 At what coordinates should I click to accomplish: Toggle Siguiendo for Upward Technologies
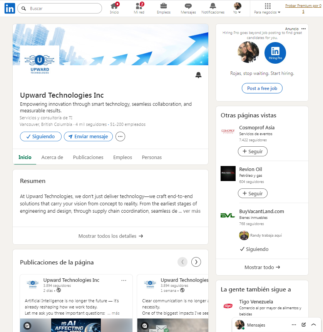pyautogui.click(x=41, y=137)
